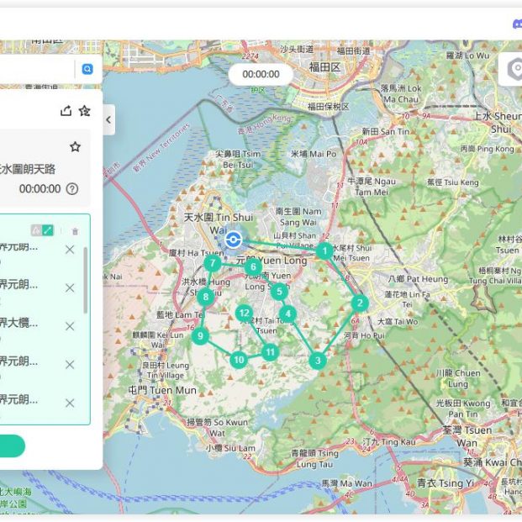522x522 pixels.
Task: Click the blue Pokeball current location marker
Action: pos(233,240)
